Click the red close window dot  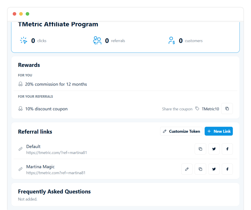(14, 14)
